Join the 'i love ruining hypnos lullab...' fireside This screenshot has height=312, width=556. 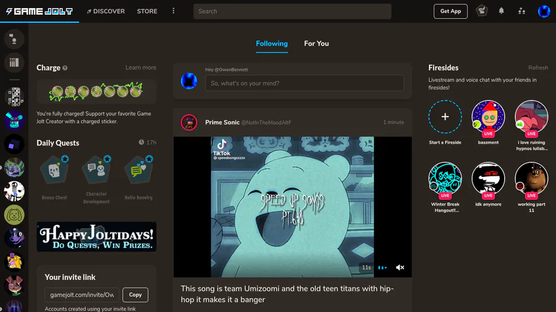point(531,117)
